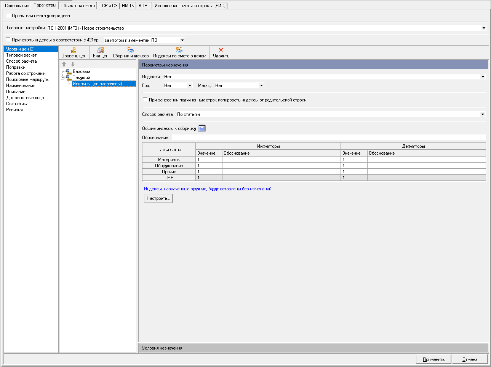Move item up with the up arrow
The image size is (491, 367).
tap(64, 64)
